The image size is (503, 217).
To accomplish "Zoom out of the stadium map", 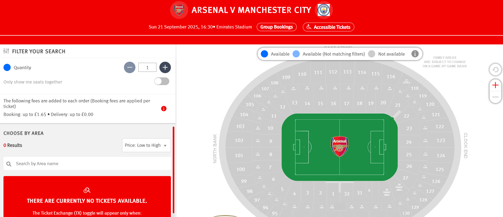I will 495,97.
